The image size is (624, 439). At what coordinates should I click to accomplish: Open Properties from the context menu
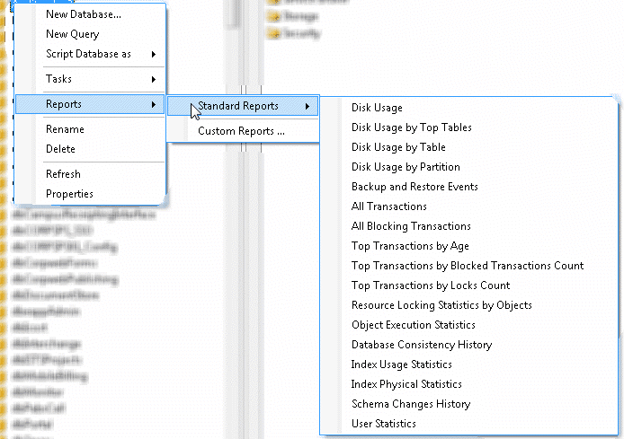(69, 194)
